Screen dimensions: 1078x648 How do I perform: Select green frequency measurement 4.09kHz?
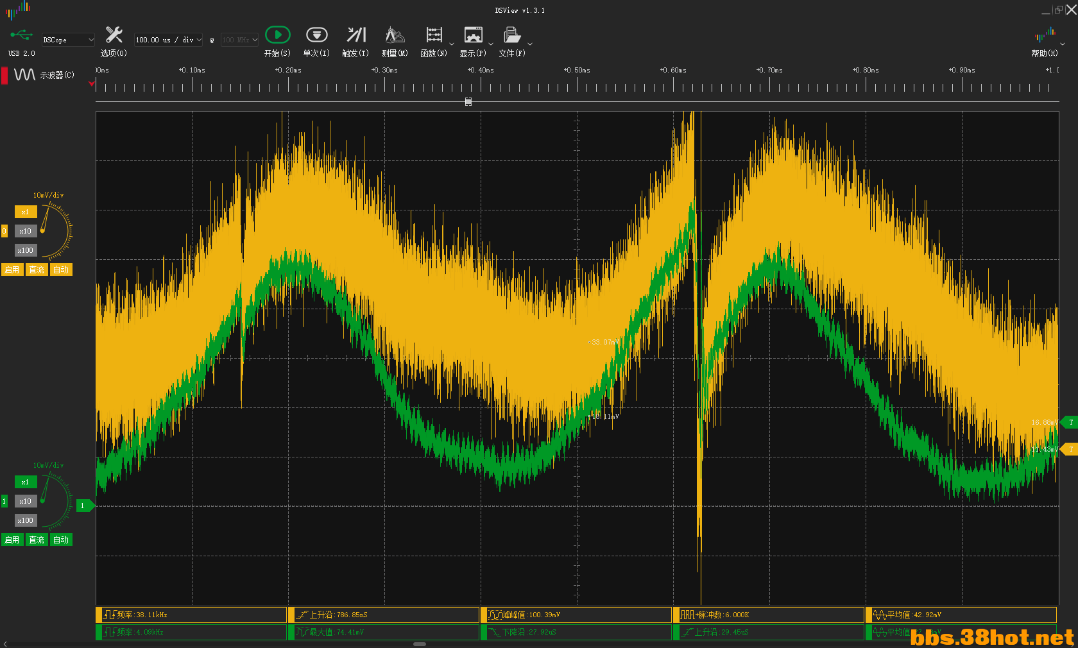[x=191, y=632]
